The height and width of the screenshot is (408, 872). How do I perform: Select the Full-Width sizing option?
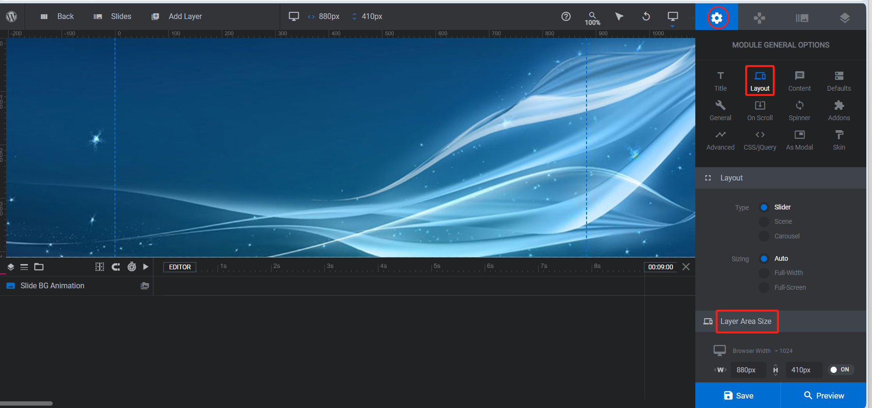click(764, 273)
